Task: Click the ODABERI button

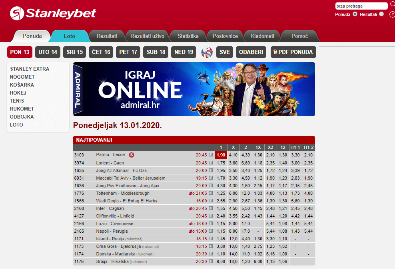Action: click(251, 52)
